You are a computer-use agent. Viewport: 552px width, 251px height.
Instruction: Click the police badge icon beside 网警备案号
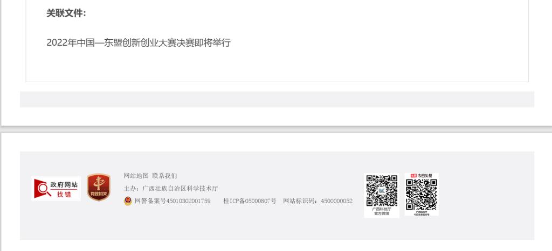coord(128,201)
